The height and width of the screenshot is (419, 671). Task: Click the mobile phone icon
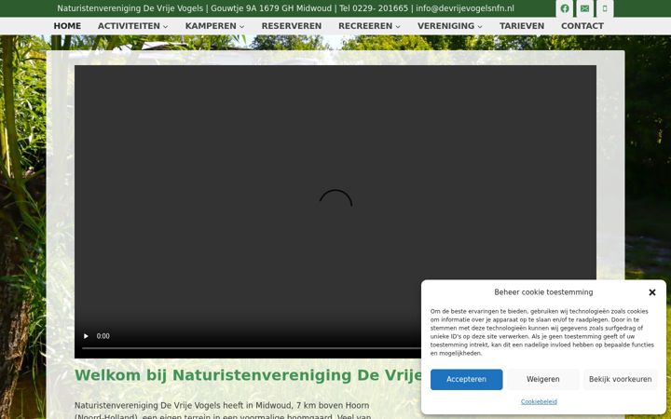tap(605, 8)
